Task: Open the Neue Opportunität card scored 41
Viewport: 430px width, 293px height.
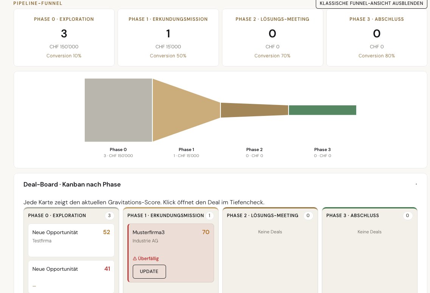Action: coord(71,277)
